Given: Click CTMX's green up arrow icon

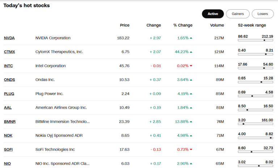Looking at the screenshot, I should 191,52.
